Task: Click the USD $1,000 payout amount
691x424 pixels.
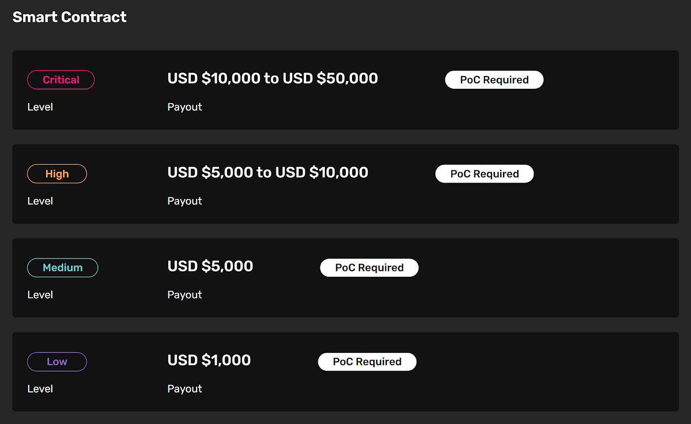Action: 209,360
